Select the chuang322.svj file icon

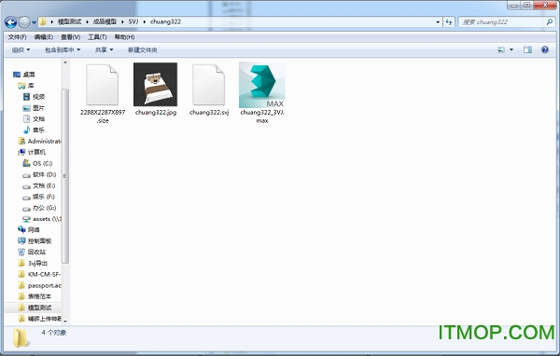[208, 85]
